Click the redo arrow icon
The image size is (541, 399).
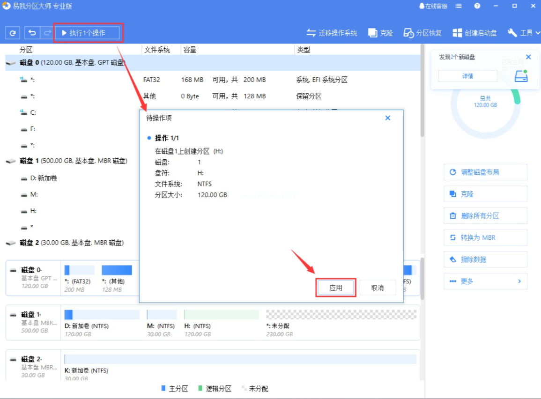(47, 33)
